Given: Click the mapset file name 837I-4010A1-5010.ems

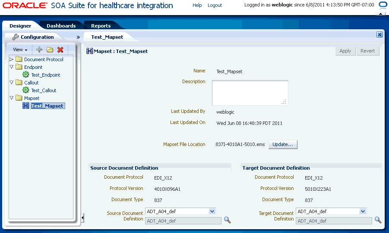Looking at the screenshot, I should [240, 144].
